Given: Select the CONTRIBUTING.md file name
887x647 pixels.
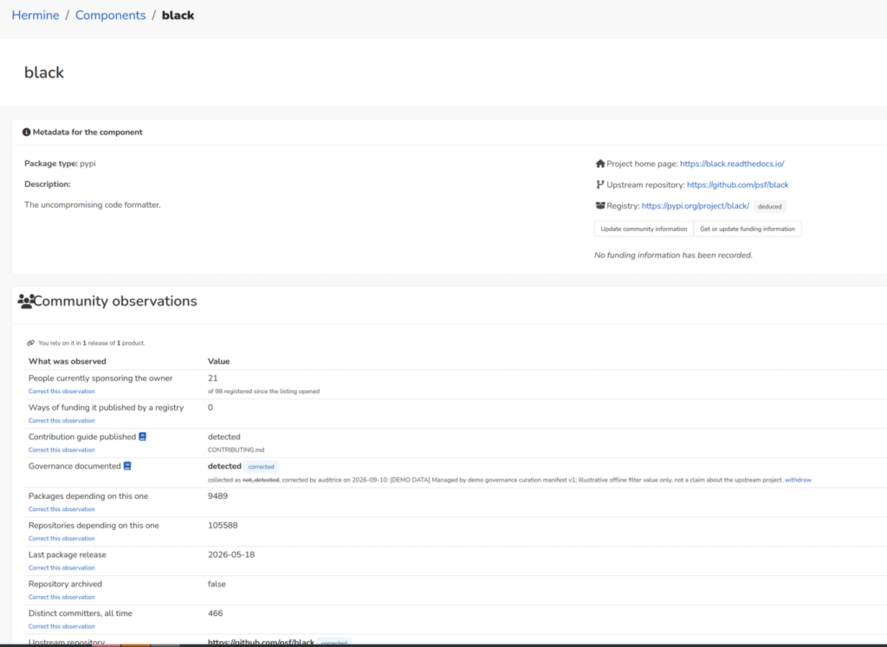Looking at the screenshot, I should [x=236, y=450].
